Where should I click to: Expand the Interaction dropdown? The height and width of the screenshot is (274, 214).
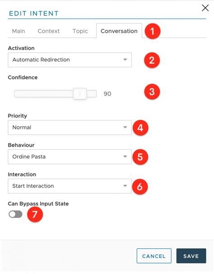[x=70, y=186]
